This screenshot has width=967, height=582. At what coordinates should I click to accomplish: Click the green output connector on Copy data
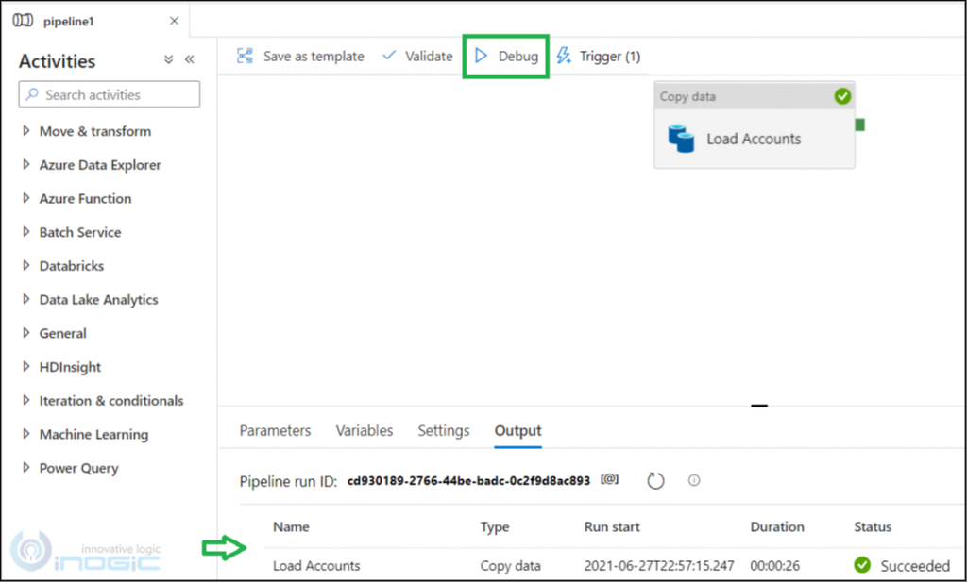pos(860,124)
